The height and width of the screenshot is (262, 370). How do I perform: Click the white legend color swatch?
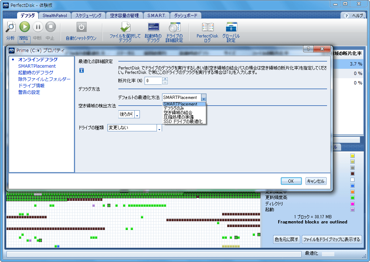click(353, 180)
